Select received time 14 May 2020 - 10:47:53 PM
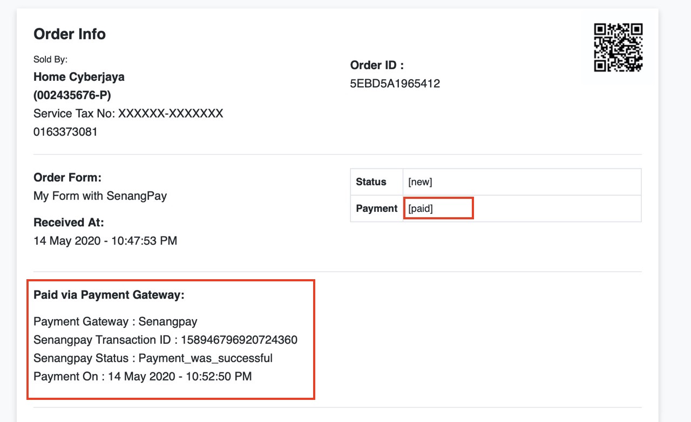This screenshot has height=422, width=691. [105, 240]
